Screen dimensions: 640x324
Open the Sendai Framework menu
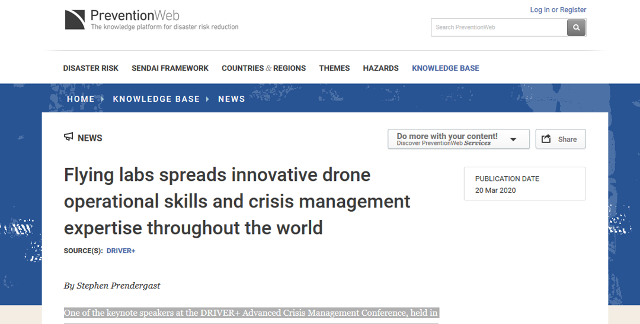(x=170, y=68)
